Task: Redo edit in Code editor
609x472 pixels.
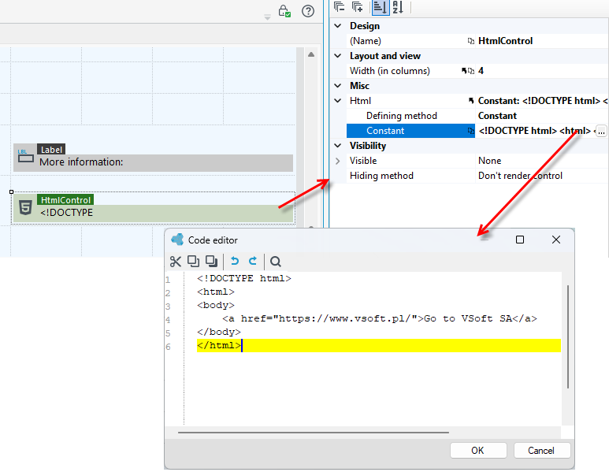Action: pyautogui.click(x=253, y=261)
